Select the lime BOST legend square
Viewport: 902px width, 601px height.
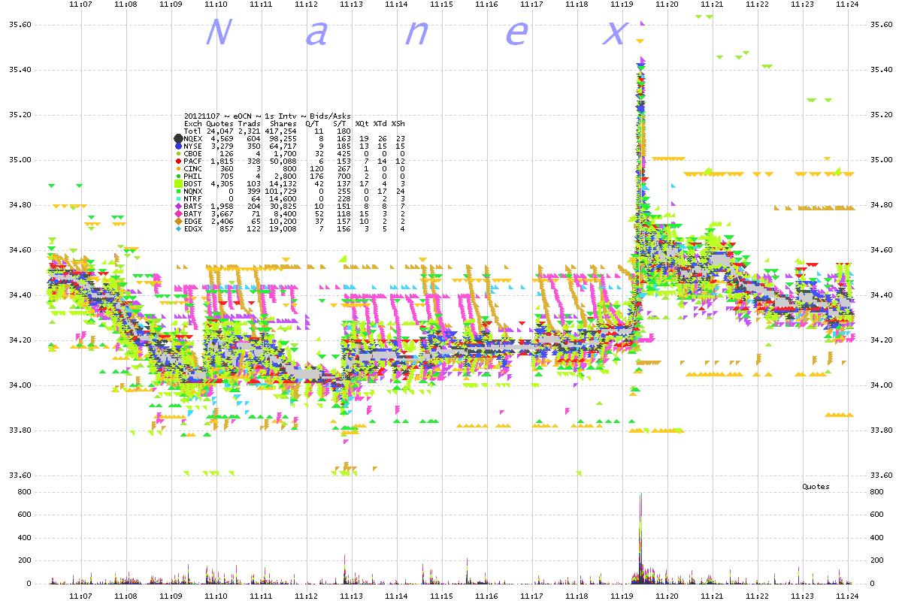(178, 183)
